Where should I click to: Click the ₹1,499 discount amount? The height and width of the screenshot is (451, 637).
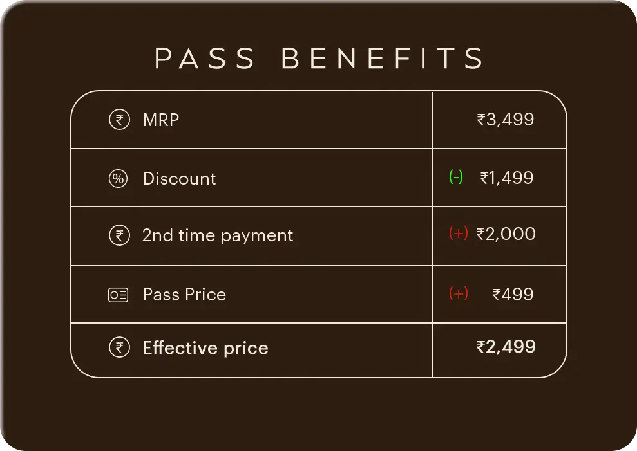pos(507,178)
